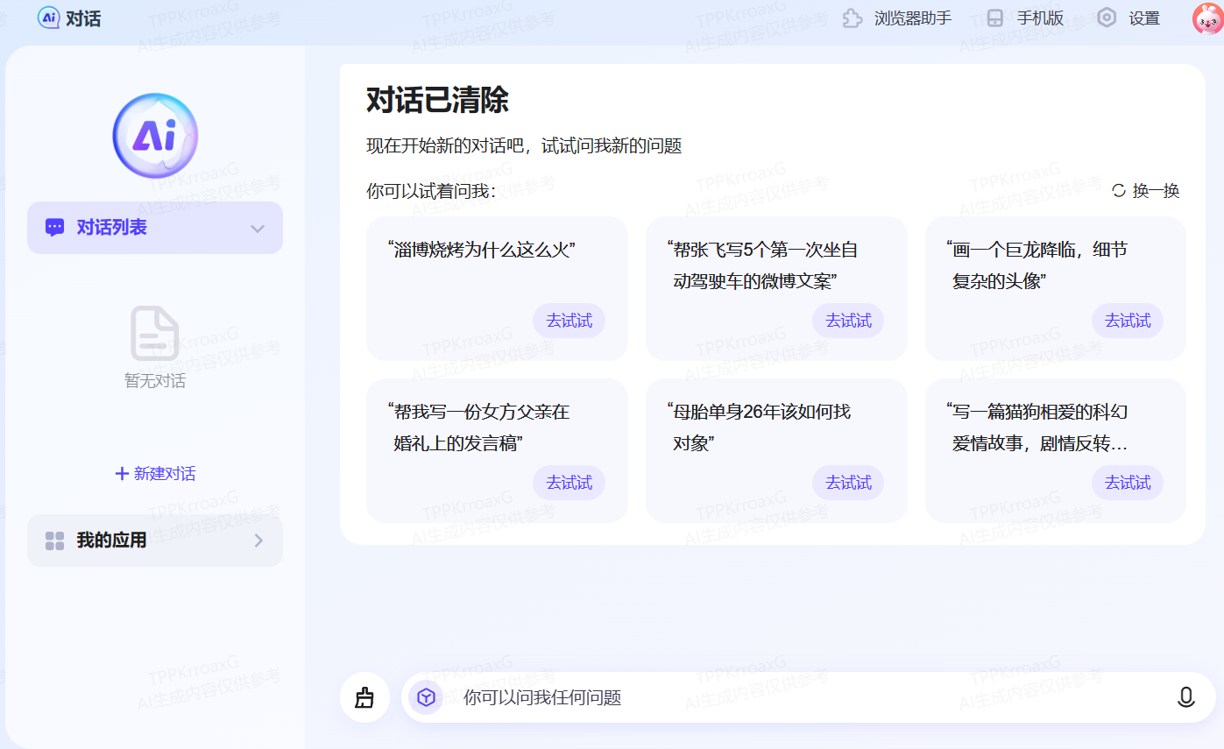Open the 我的应用 sidebar item
The image size is (1224, 749).
pyautogui.click(x=112, y=541)
